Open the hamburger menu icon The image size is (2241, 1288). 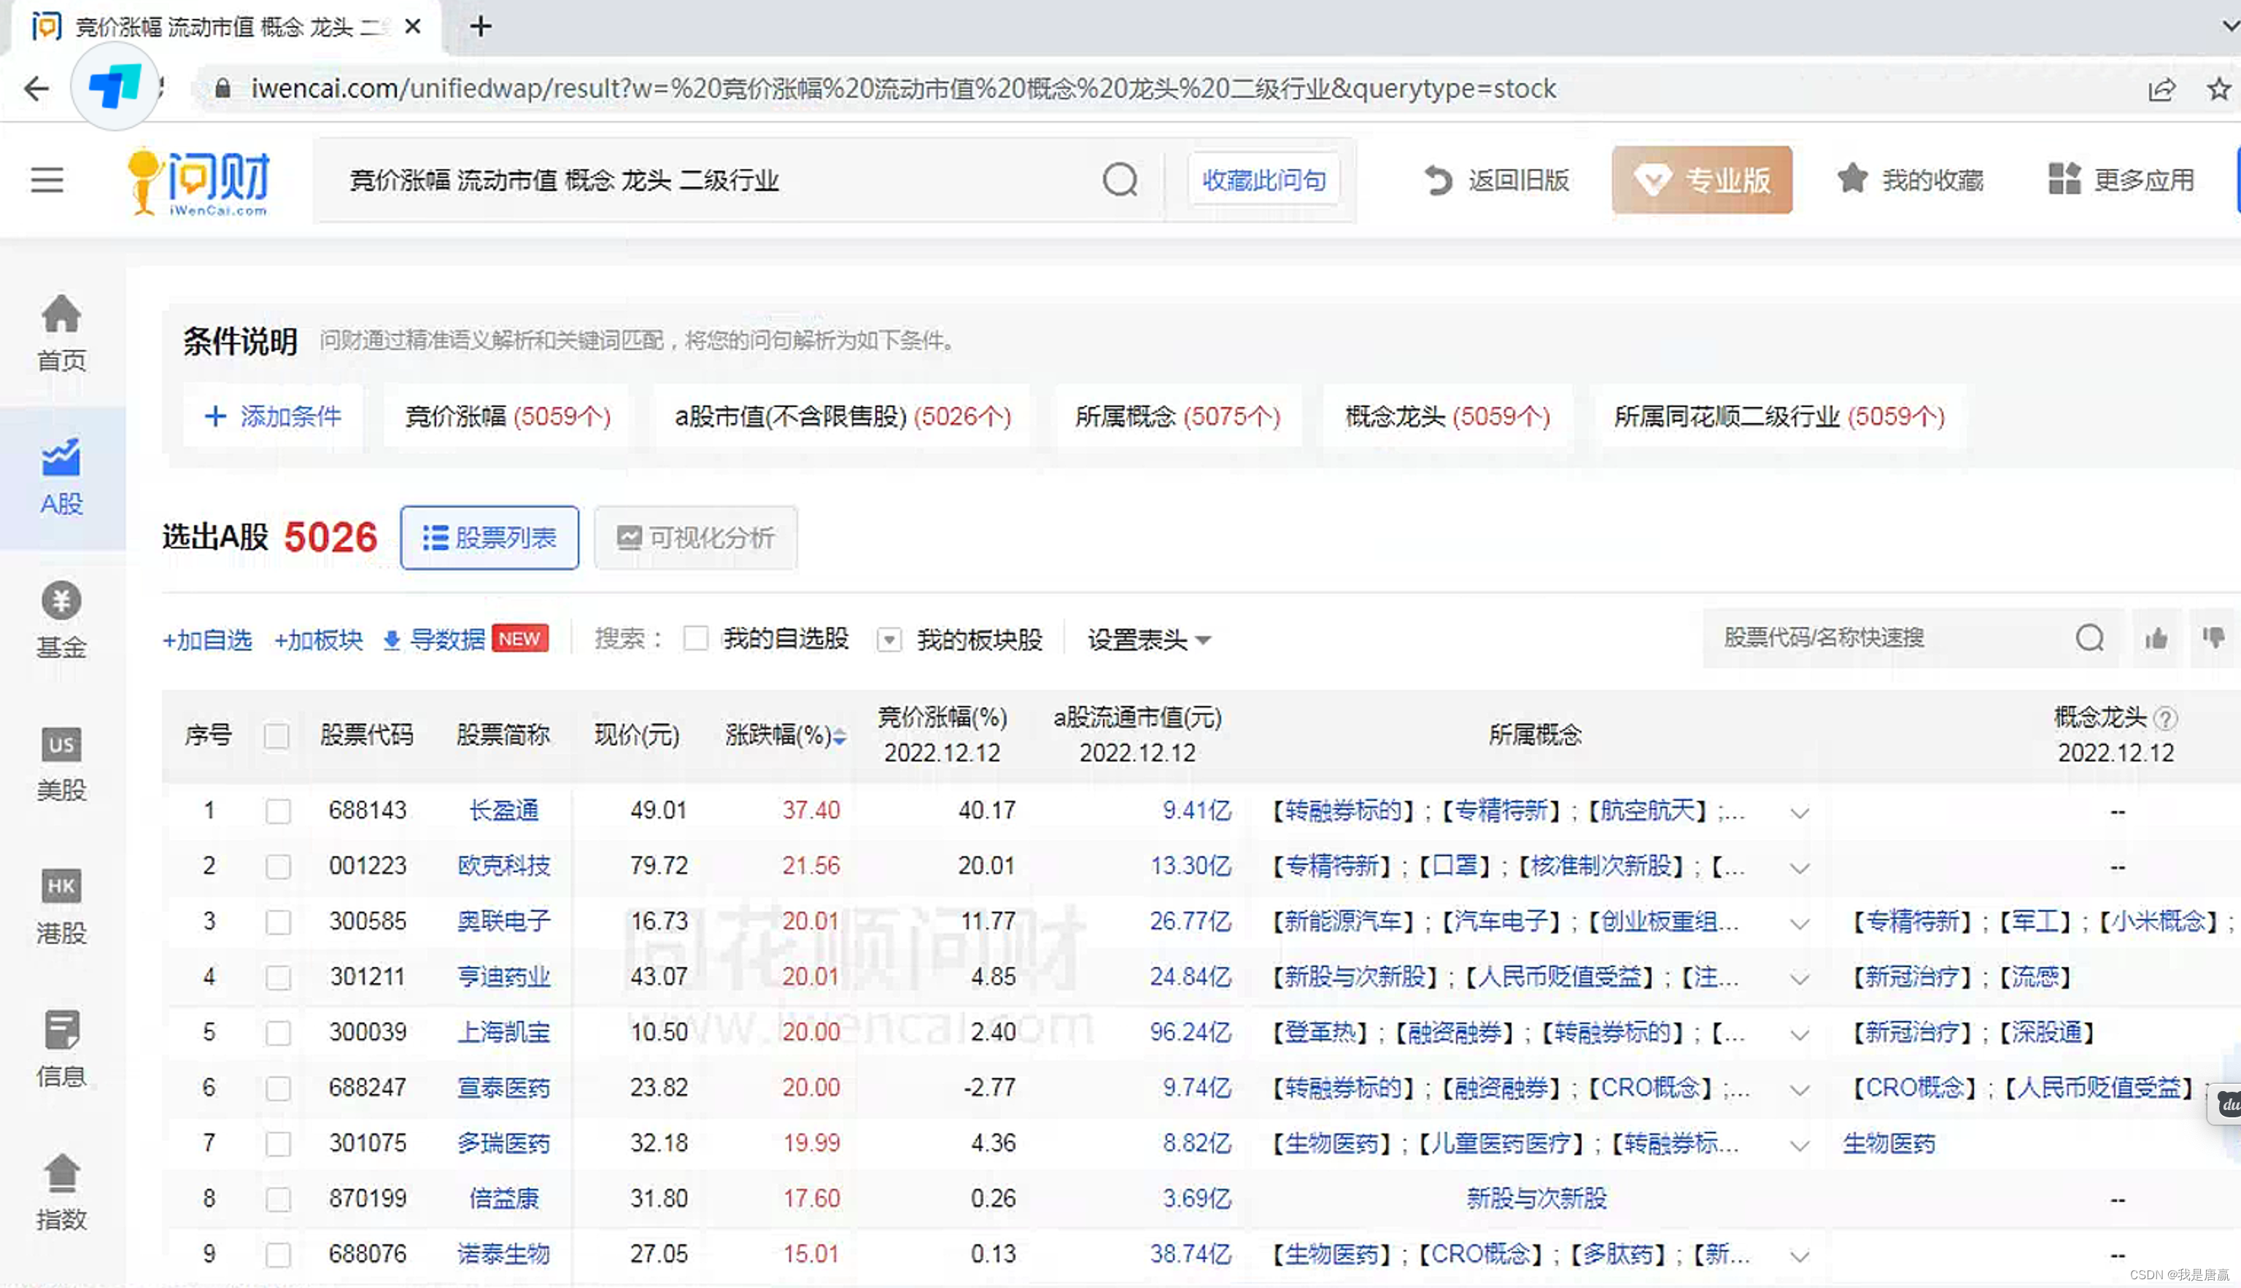click(x=47, y=180)
